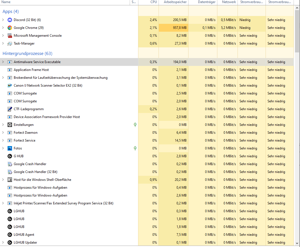
Task: Expand the Inkjet Printer/Scanner/Fax Survey Service entry
Action: tap(3, 203)
